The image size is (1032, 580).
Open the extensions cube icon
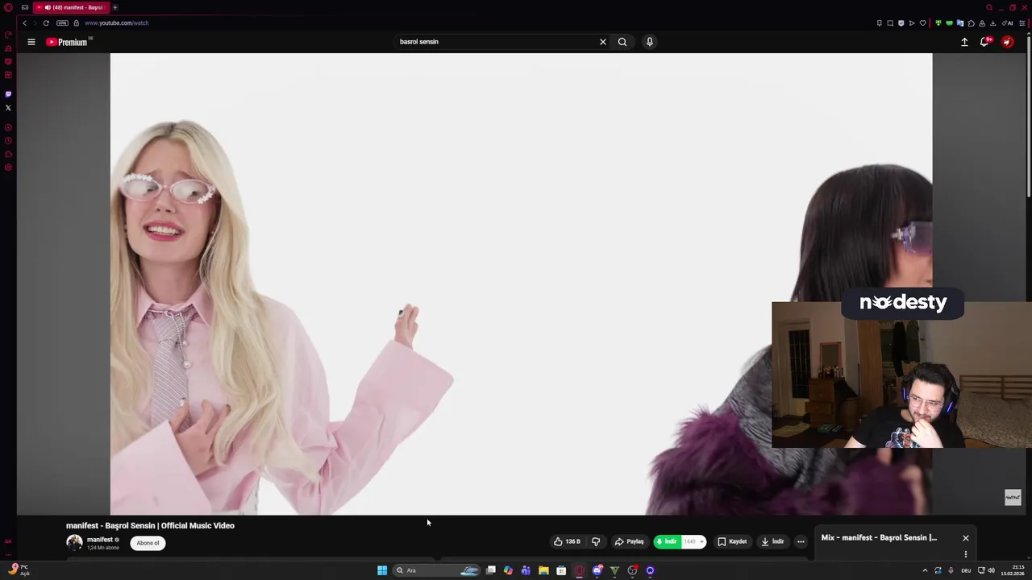[x=971, y=23]
